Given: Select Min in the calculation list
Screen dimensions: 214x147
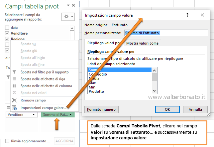Looking at the screenshot, I should coord(120,87).
